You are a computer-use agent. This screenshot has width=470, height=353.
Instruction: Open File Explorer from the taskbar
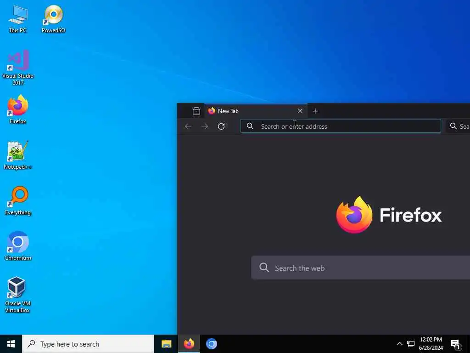(166, 344)
